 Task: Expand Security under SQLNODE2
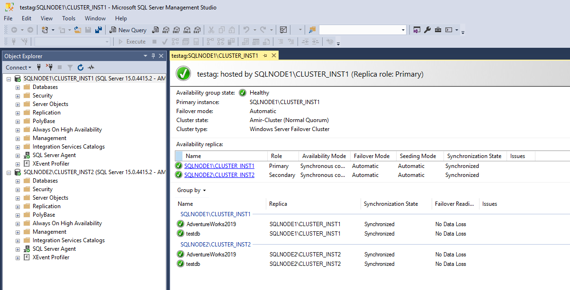pos(18,189)
